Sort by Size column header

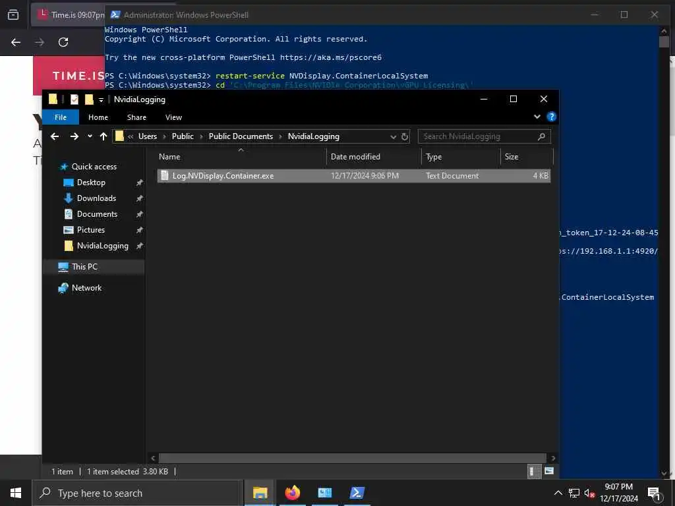point(527,157)
